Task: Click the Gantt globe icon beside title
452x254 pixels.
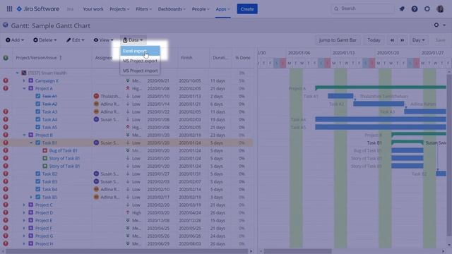Action: click(x=6, y=25)
